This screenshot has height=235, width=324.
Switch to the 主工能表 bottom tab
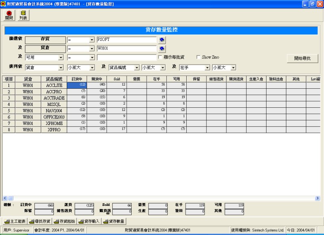tap(15, 221)
